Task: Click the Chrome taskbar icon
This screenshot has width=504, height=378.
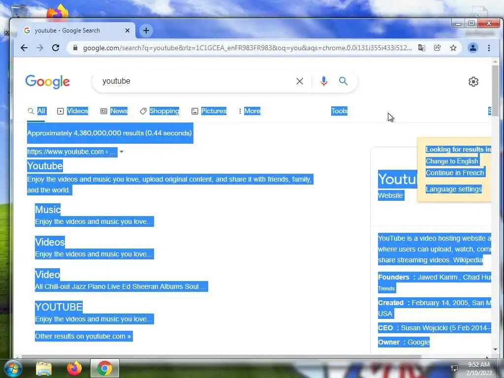Action: click(104, 368)
